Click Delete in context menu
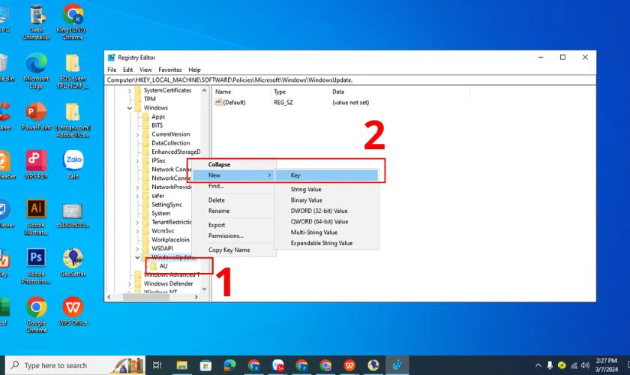Screen dimensions: 630x375 pyautogui.click(x=234, y=200)
